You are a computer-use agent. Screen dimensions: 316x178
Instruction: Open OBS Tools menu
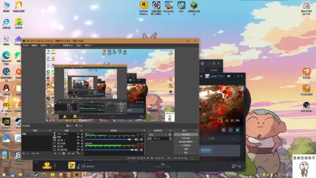79,45
